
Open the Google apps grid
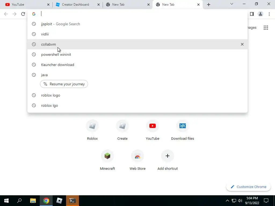click(266, 28)
